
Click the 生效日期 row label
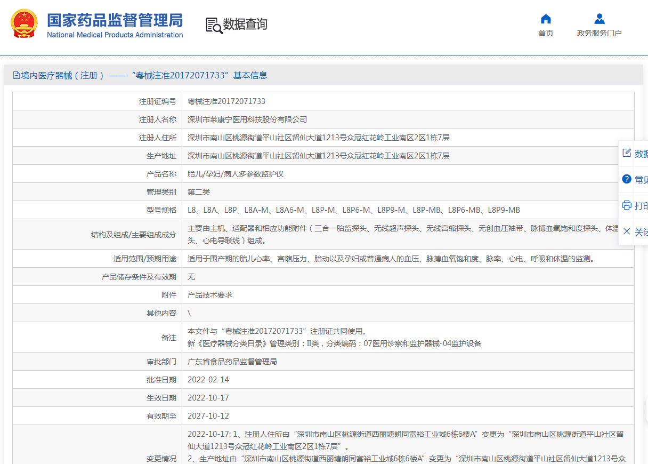pyautogui.click(x=161, y=398)
